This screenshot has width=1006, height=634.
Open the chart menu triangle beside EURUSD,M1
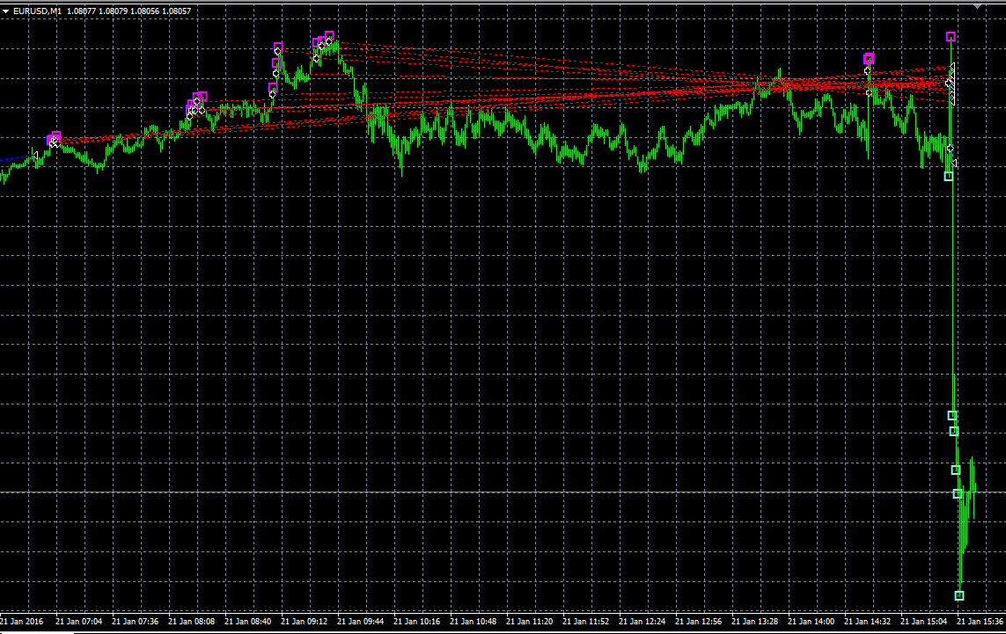click(x=6, y=11)
